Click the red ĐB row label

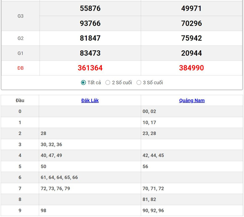pos(21,68)
